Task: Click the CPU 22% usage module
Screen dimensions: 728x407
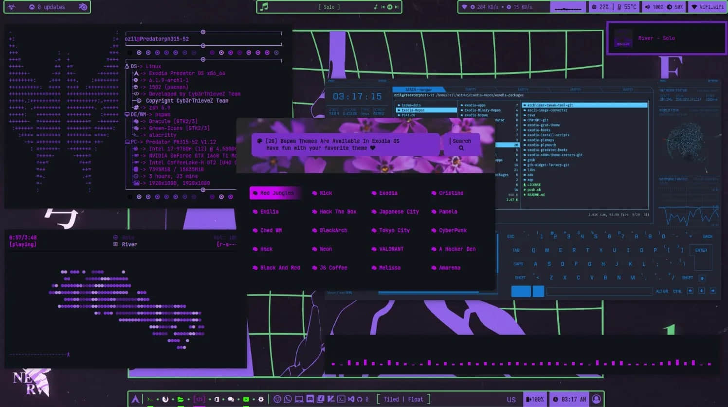Action: 600,7
